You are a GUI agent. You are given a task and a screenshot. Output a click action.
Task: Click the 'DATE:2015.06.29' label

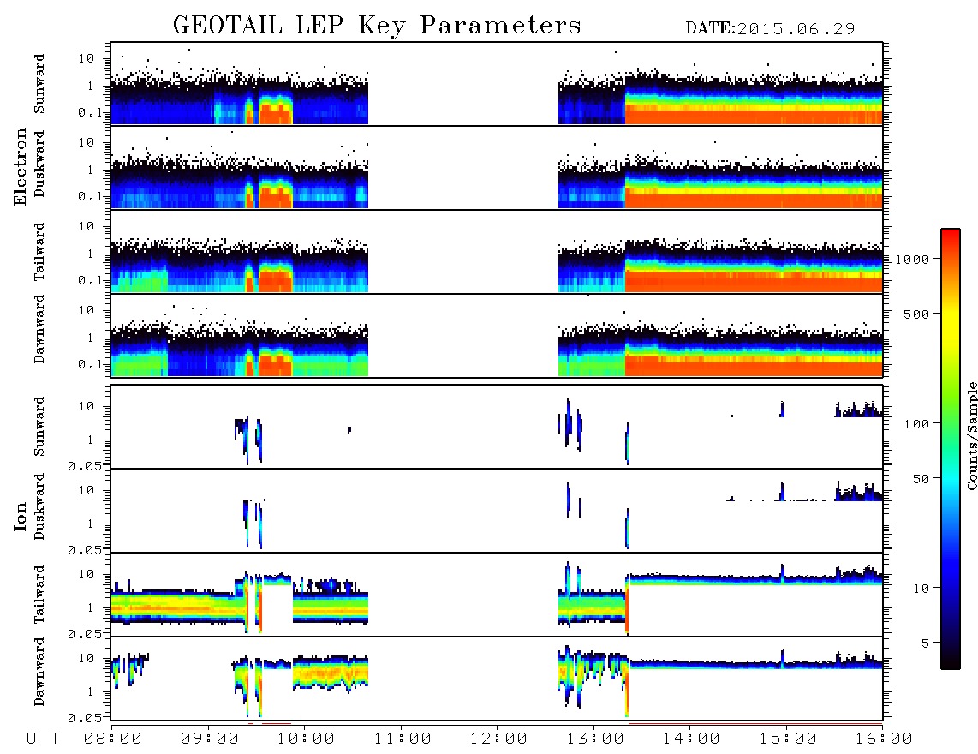[x=770, y=29]
